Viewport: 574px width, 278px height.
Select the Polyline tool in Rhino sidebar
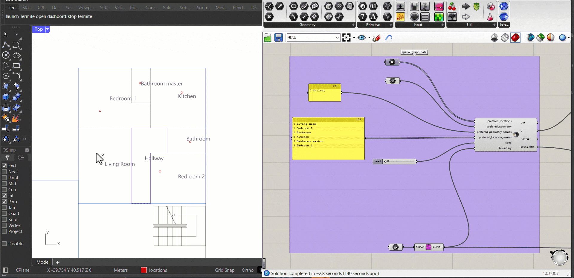click(6, 45)
